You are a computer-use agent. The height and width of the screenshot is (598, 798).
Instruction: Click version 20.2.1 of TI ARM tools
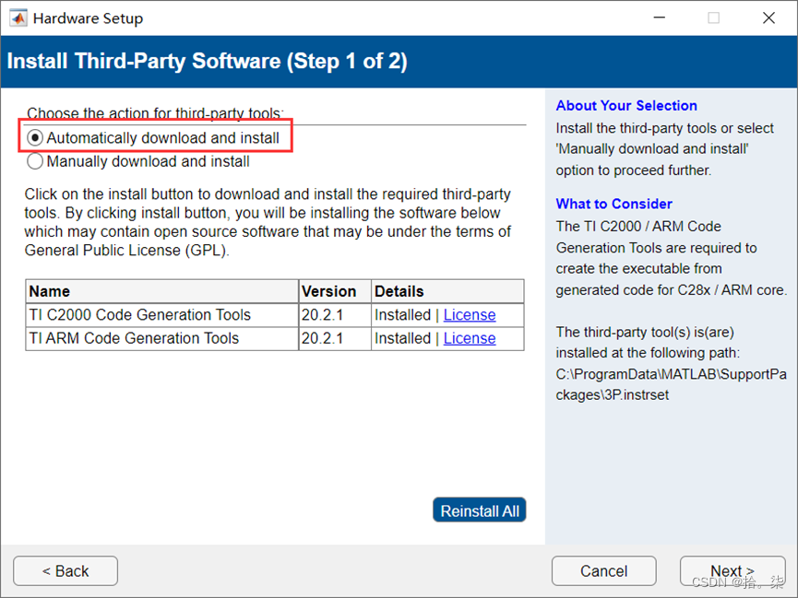[x=322, y=338]
